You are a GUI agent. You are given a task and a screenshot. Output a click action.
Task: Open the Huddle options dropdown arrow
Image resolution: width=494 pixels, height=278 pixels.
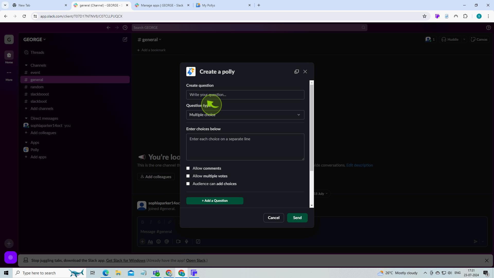[x=464, y=39]
